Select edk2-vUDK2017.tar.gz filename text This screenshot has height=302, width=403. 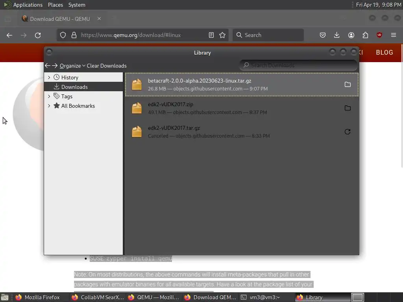174,128
